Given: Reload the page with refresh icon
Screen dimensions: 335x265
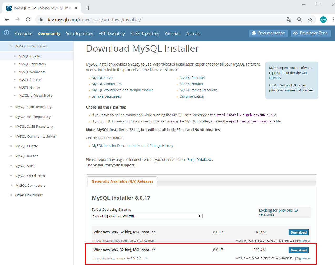Looking at the screenshot, I should tap(28, 19).
